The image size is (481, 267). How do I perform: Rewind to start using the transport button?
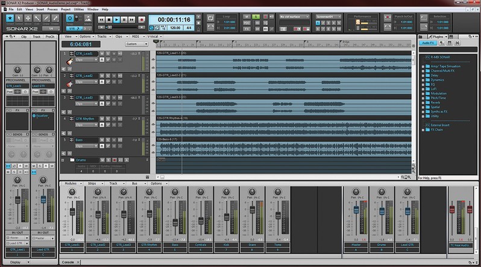(x=101, y=20)
